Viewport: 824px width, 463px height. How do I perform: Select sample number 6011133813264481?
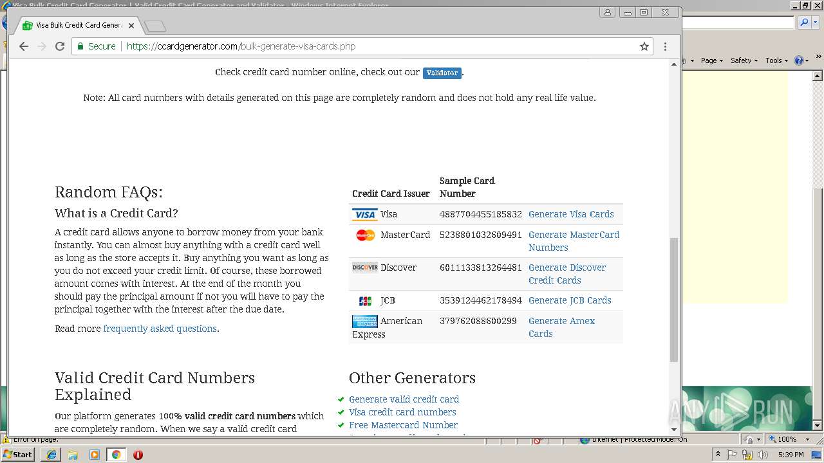click(x=481, y=268)
